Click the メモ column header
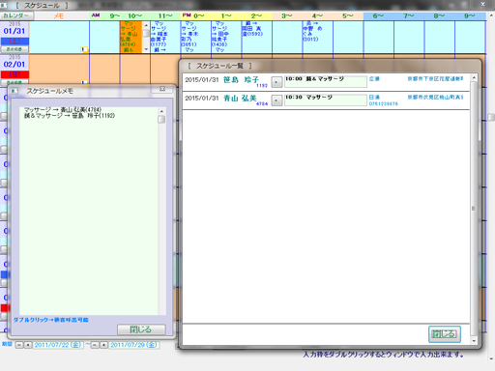 tap(59, 16)
